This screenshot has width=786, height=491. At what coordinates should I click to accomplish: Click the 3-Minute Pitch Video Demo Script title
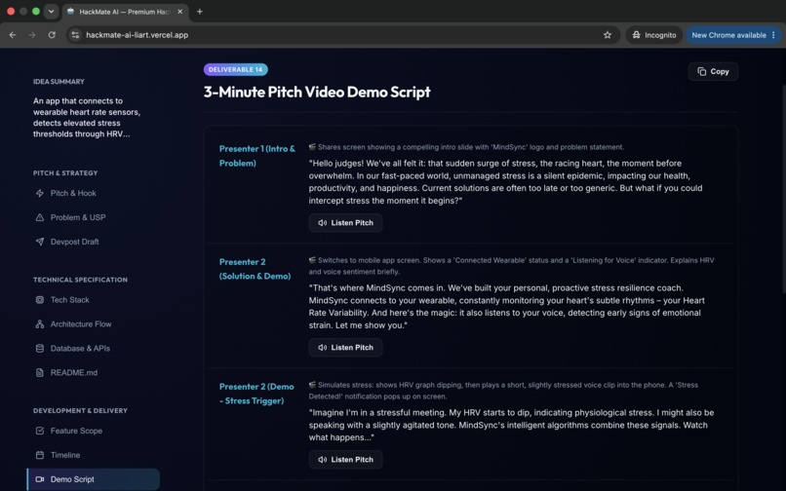point(317,93)
